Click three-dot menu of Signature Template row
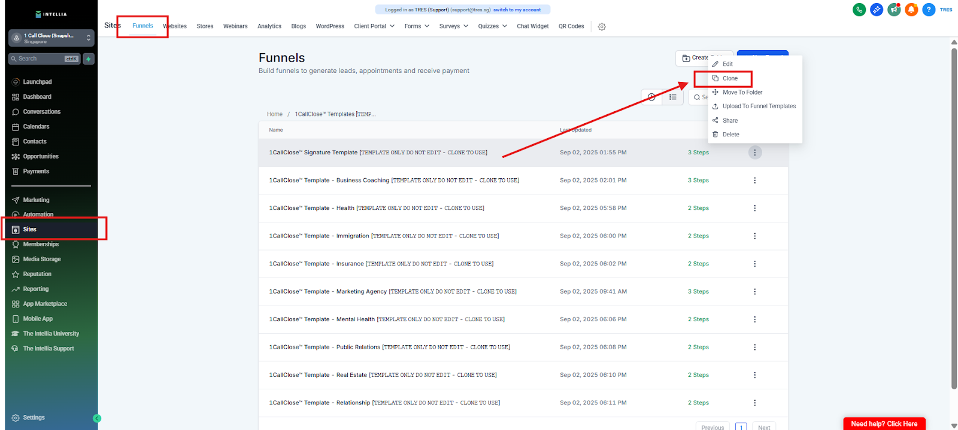Image resolution: width=958 pixels, height=430 pixels. click(x=754, y=153)
